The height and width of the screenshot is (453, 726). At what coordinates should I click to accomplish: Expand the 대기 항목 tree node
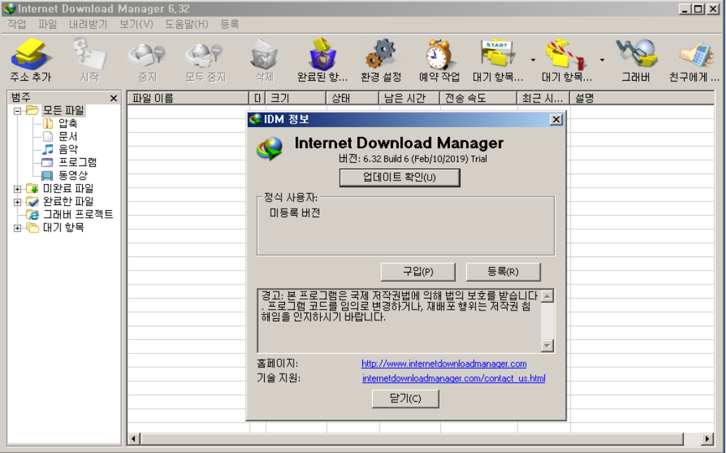click(17, 228)
